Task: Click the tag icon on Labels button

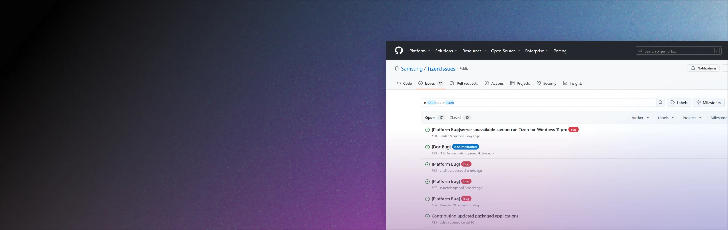Action: pyautogui.click(x=672, y=103)
